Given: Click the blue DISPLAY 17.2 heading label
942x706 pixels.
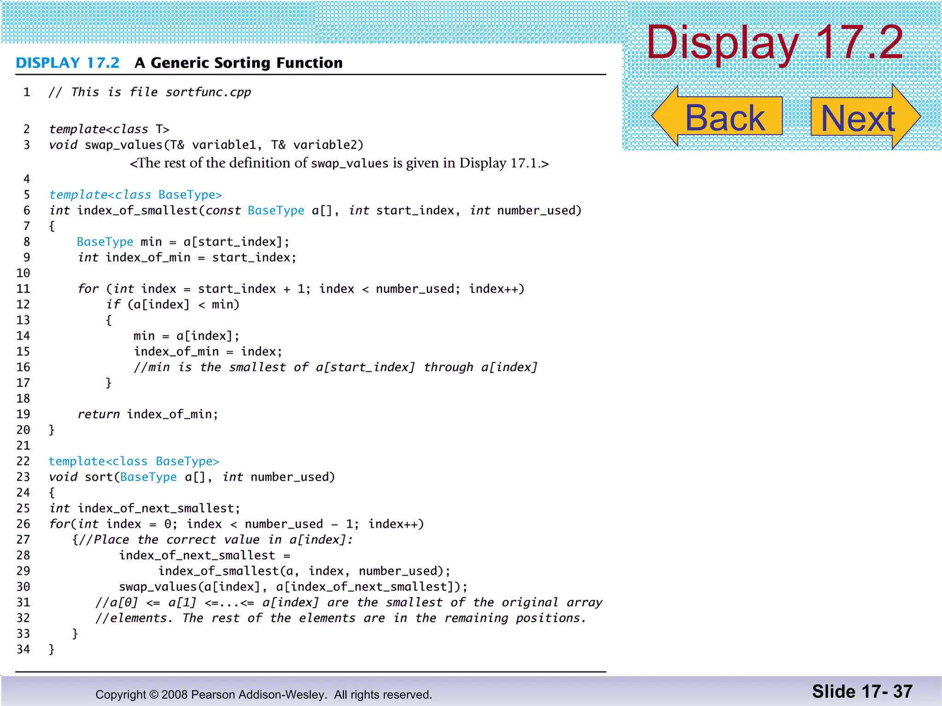Looking at the screenshot, I should click(68, 63).
